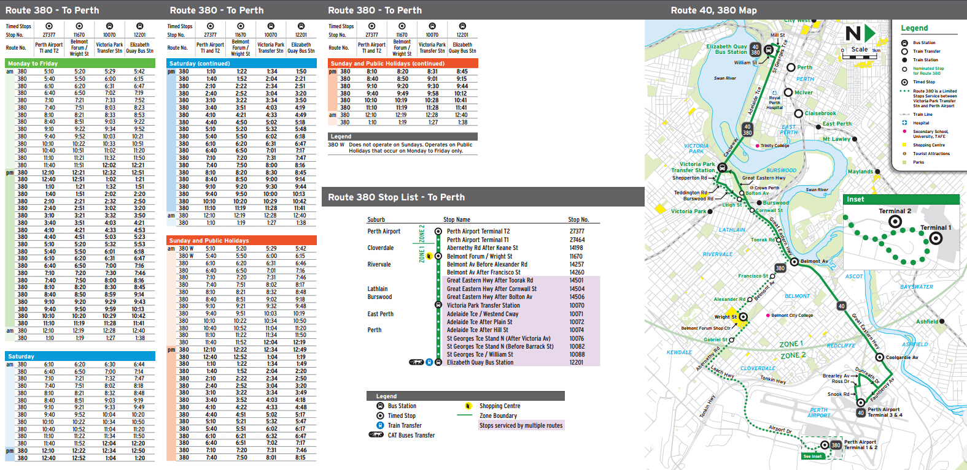Click the green Parks swatch in map legend
Viewport: 967px width, 470px height.
(x=904, y=162)
